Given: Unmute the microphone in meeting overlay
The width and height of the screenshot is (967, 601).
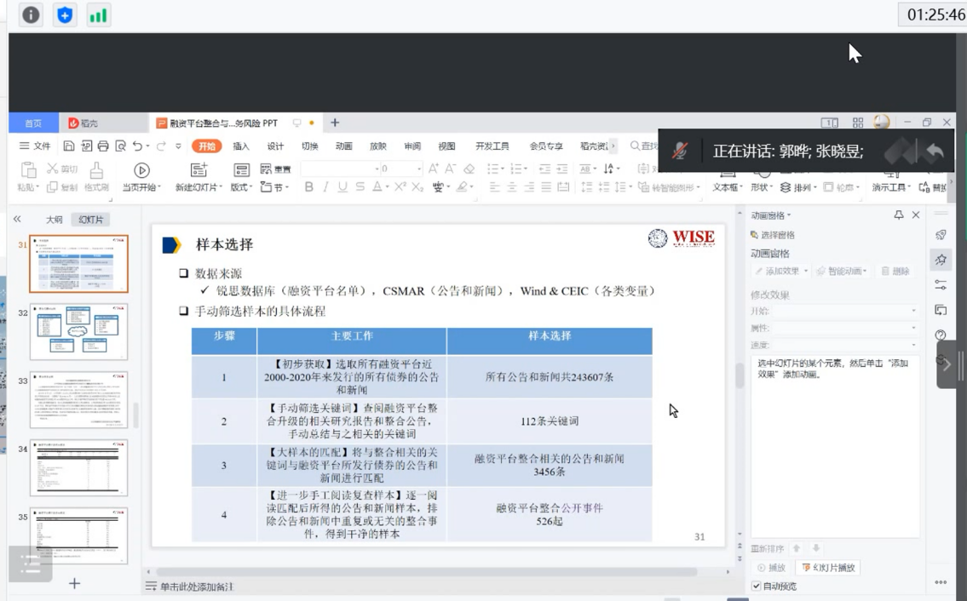Looking at the screenshot, I should point(679,151).
